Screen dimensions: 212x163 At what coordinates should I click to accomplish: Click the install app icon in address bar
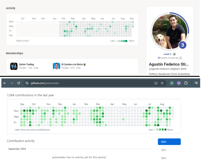pyautogui.click(x=156, y=83)
